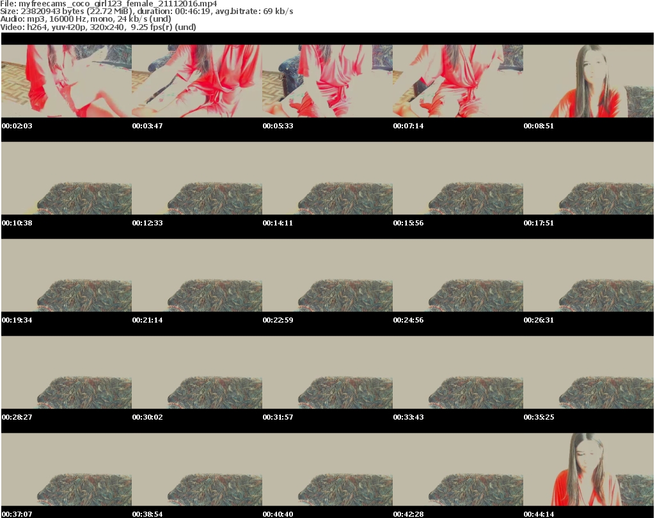655x518 pixels.
Task: Click the 00:26:31 timestamp label
Action: [x=539, y=320]
